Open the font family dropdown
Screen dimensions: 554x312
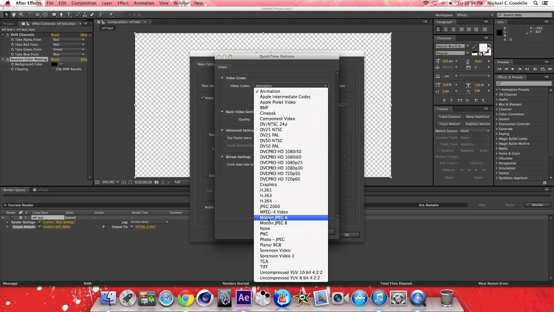pyautogui.click(x=452, y=46)
